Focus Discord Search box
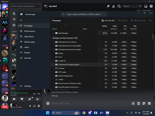The height and width of the screenshot is (116, 155). [132, 6]
